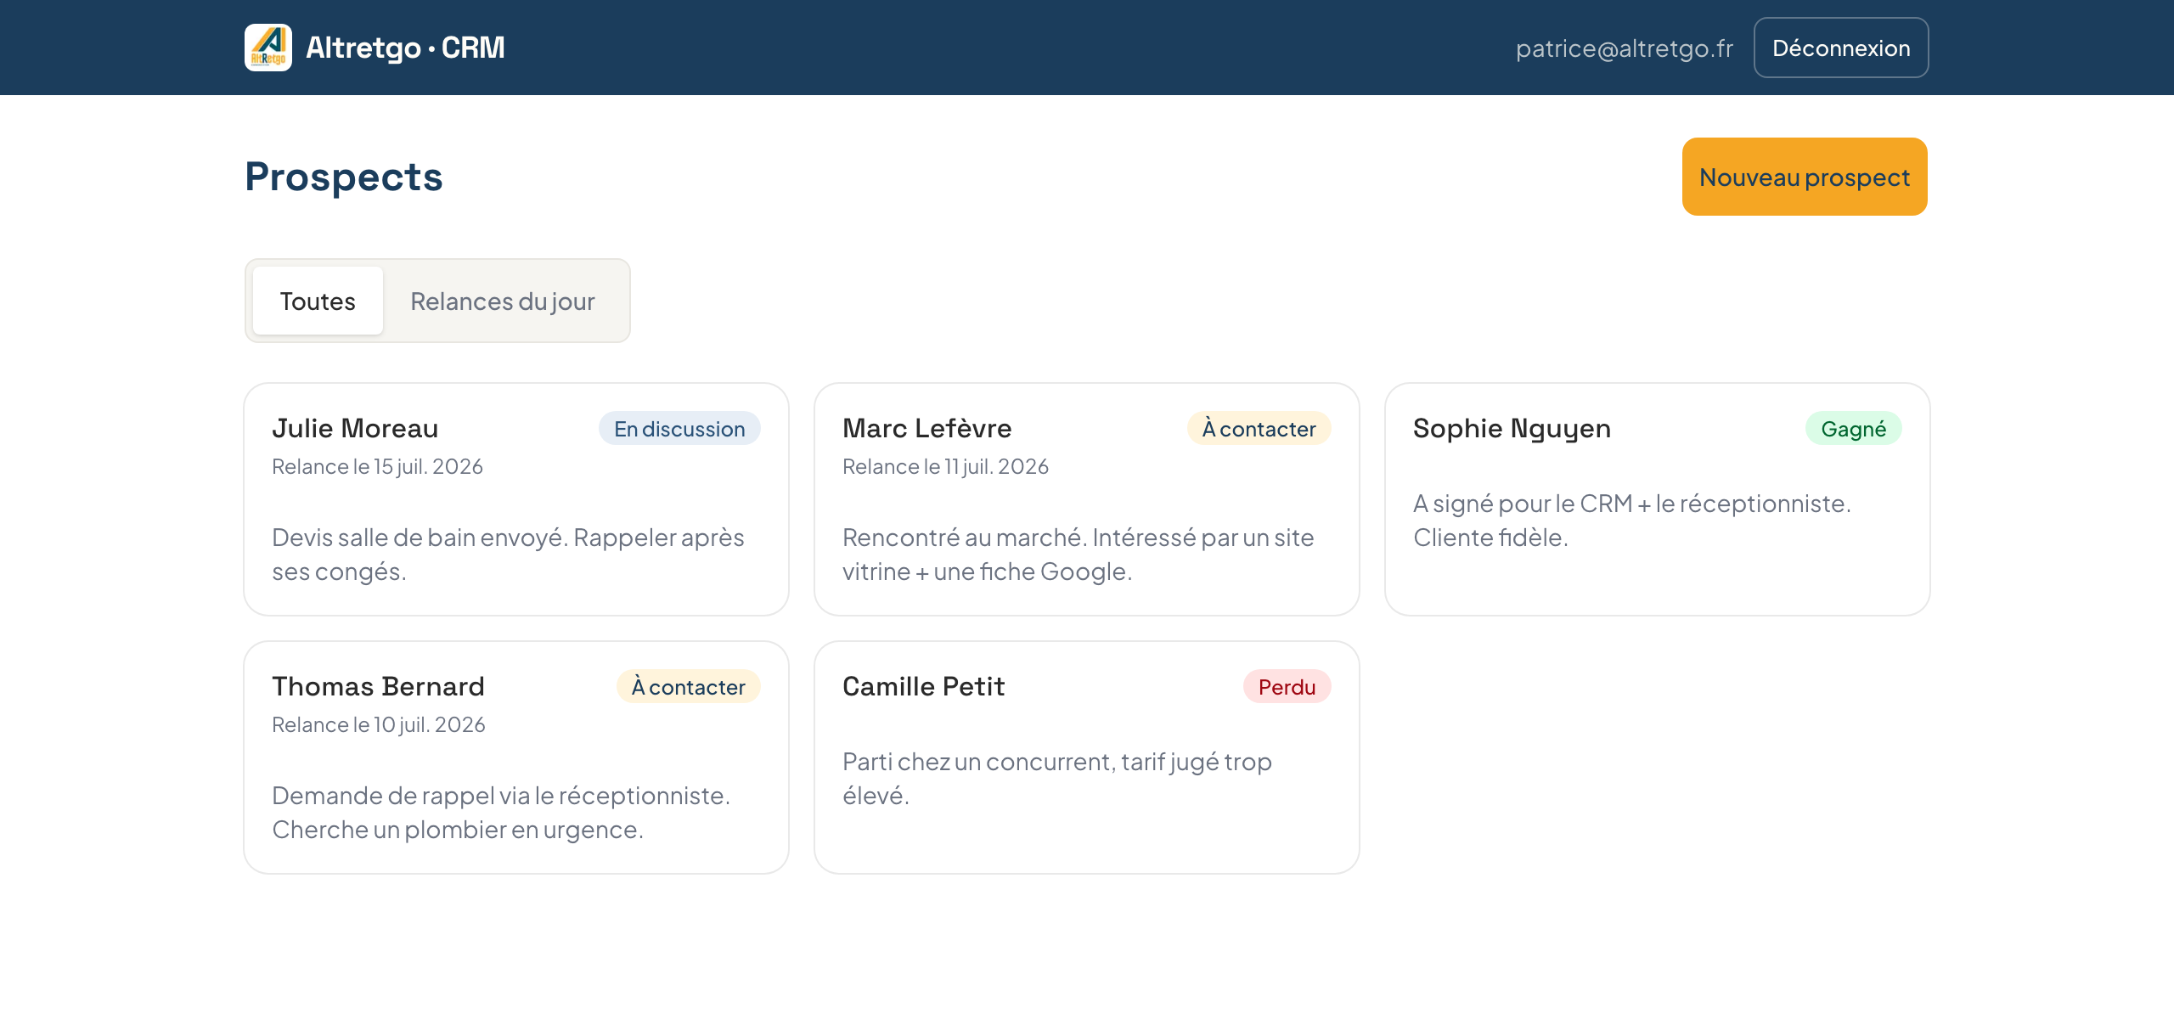Open the Thomas Bernard prospect card
The width and height of the screenshot is (2174, 1019).
(516, 757)
